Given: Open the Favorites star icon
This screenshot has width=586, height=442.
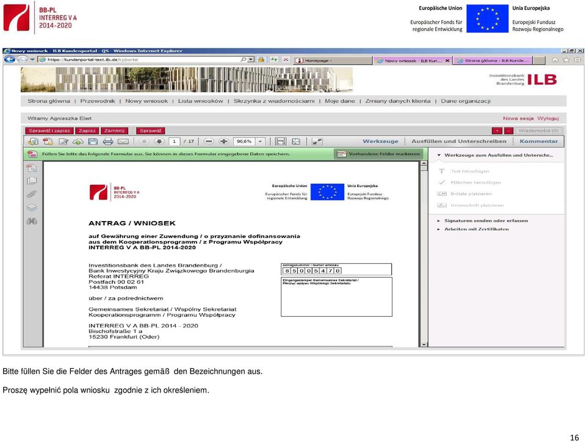Looking at the screenshot, I should pos(566,60).
